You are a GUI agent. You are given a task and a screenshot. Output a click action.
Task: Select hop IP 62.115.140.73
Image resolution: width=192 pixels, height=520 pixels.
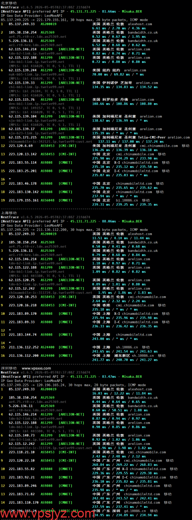[21, 436]
